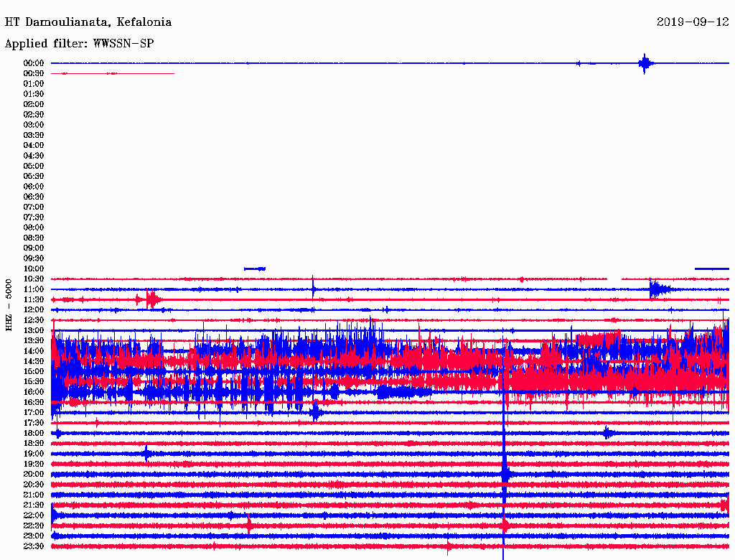Click the '01:00' time row label
Image resolution: width=735 pixels, height=560 pixels.
[x=34, y=83]
